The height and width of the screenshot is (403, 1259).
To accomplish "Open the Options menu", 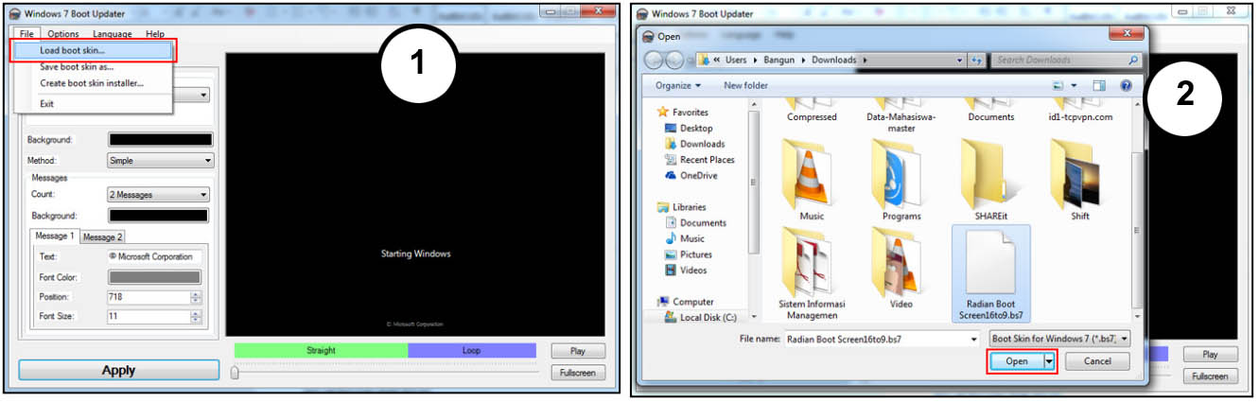I will click(63, 34).
